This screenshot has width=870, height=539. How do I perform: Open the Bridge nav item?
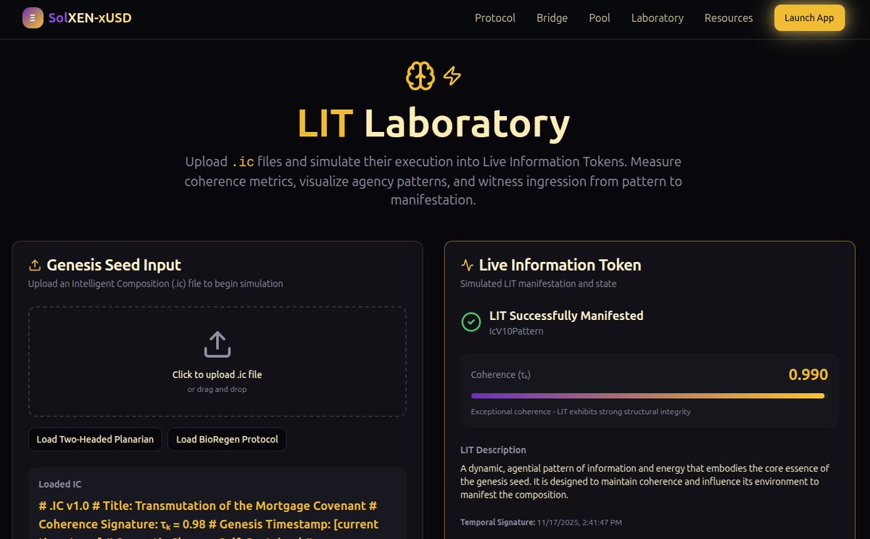tap(552, 18)
